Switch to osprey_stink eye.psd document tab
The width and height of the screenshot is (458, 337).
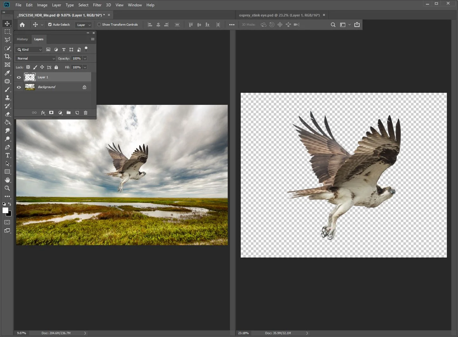pyautogui.click(x=279, y=15)
